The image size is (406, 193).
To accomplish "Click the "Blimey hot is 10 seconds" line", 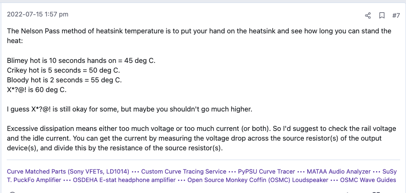I will [81, 60].
